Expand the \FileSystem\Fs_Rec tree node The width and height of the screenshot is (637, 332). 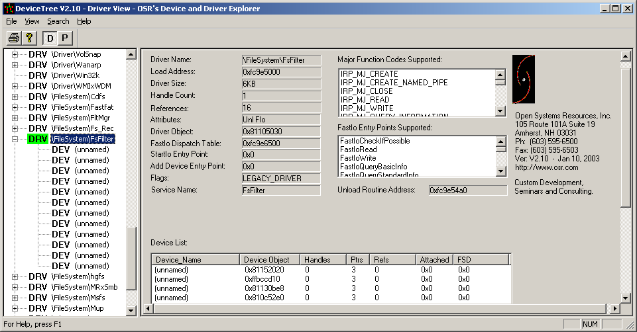pyautogui.click(x=15, y=128)
